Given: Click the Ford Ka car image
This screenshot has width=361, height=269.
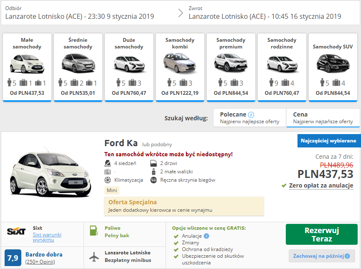Looking at the screenshot, I should coord(50,173).
